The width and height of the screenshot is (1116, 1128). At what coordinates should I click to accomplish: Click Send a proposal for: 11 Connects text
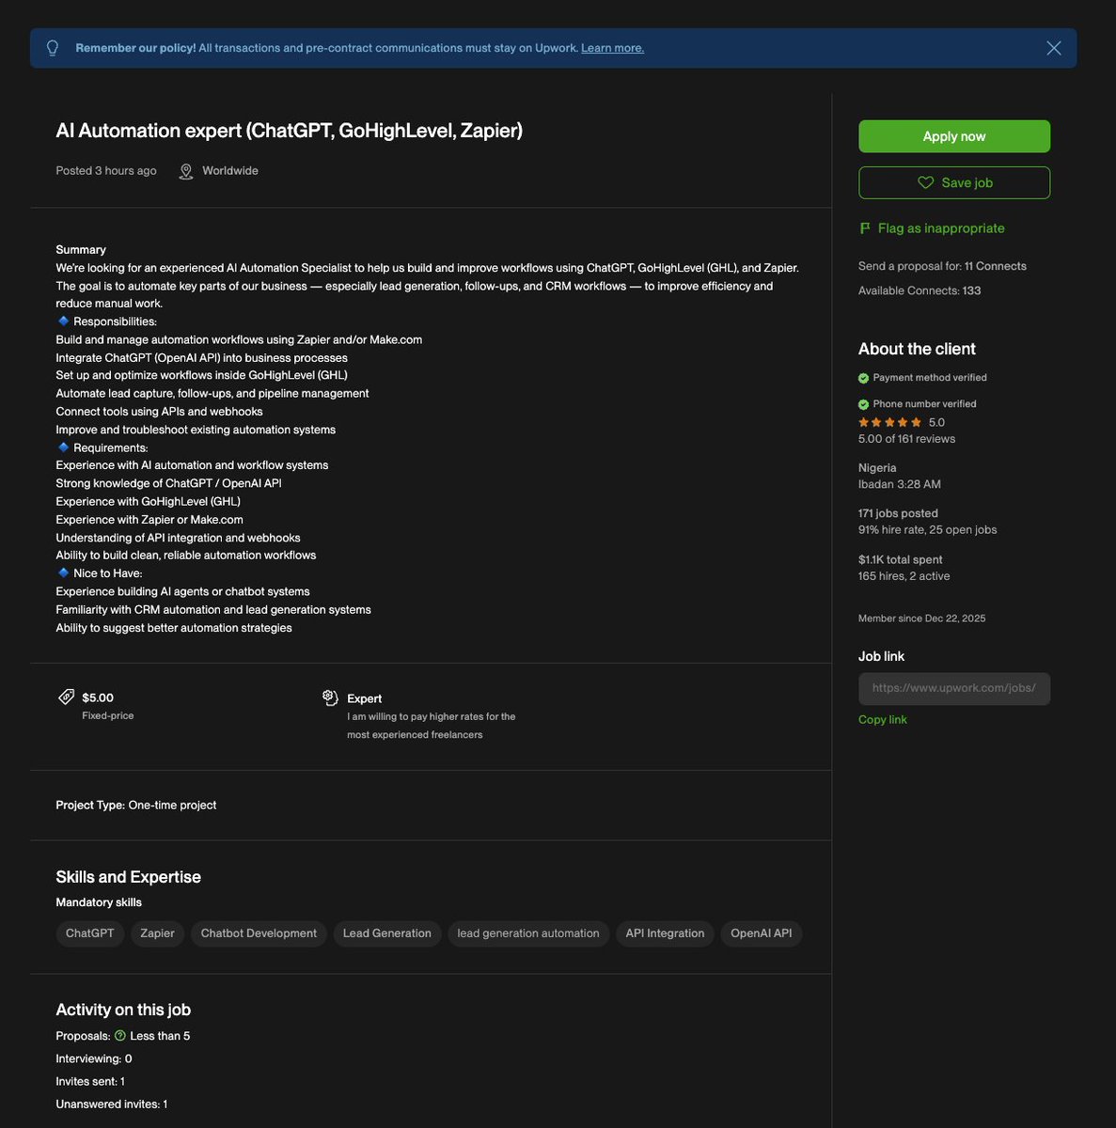click(942, 266)
